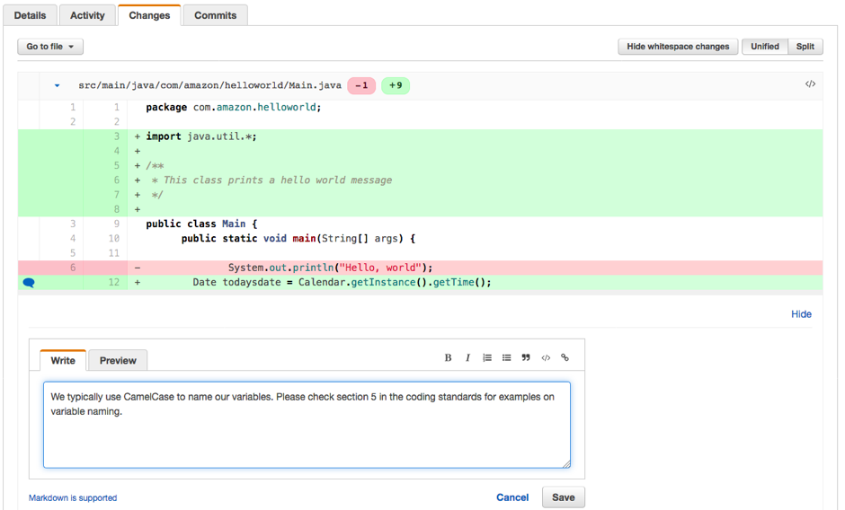Click the public class Main line
The width and height of the screenshot is (845, 510).
click(421, 224)
